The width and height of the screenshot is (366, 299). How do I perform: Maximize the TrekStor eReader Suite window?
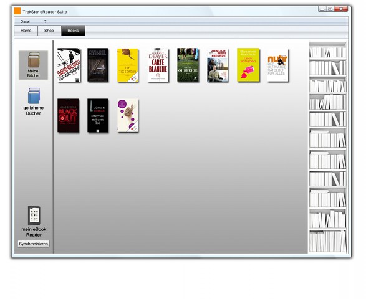pos(330,9)
